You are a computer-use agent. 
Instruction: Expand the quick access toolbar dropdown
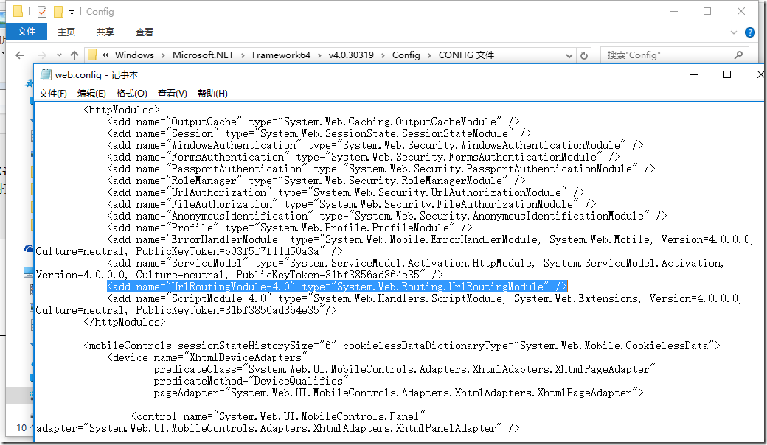point(72,12)
